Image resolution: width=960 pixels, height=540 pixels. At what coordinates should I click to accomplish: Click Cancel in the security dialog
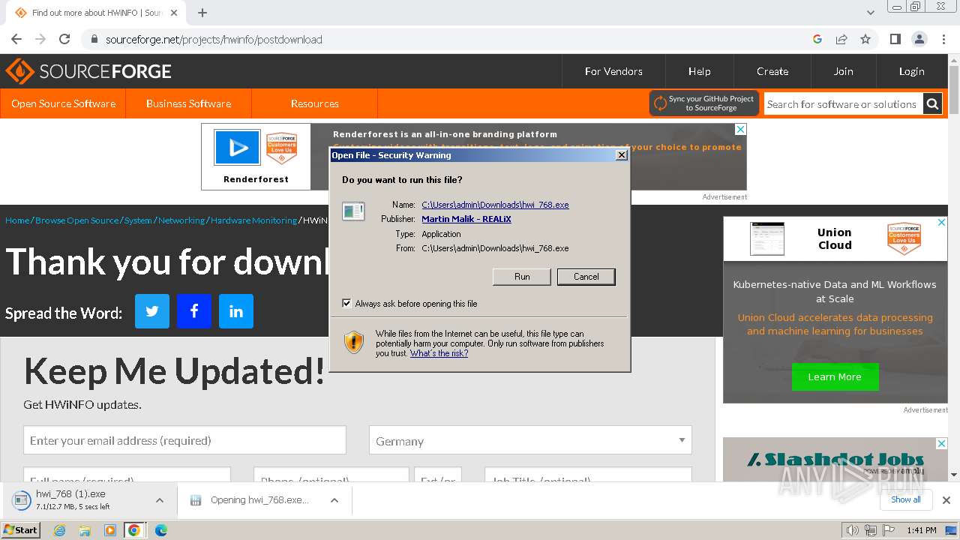click(x=586, y=277)
